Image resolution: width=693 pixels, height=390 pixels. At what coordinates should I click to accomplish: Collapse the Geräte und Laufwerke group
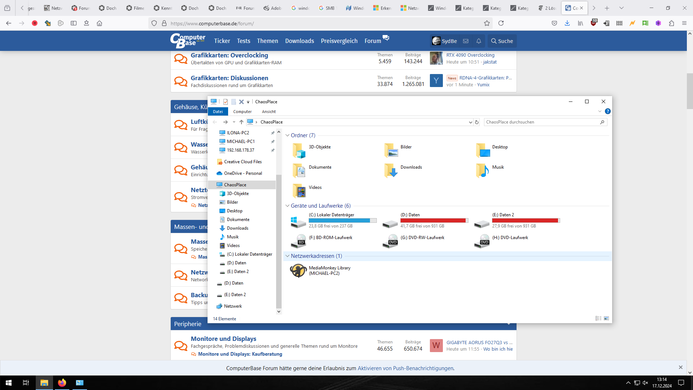click(x=287, y=206)
